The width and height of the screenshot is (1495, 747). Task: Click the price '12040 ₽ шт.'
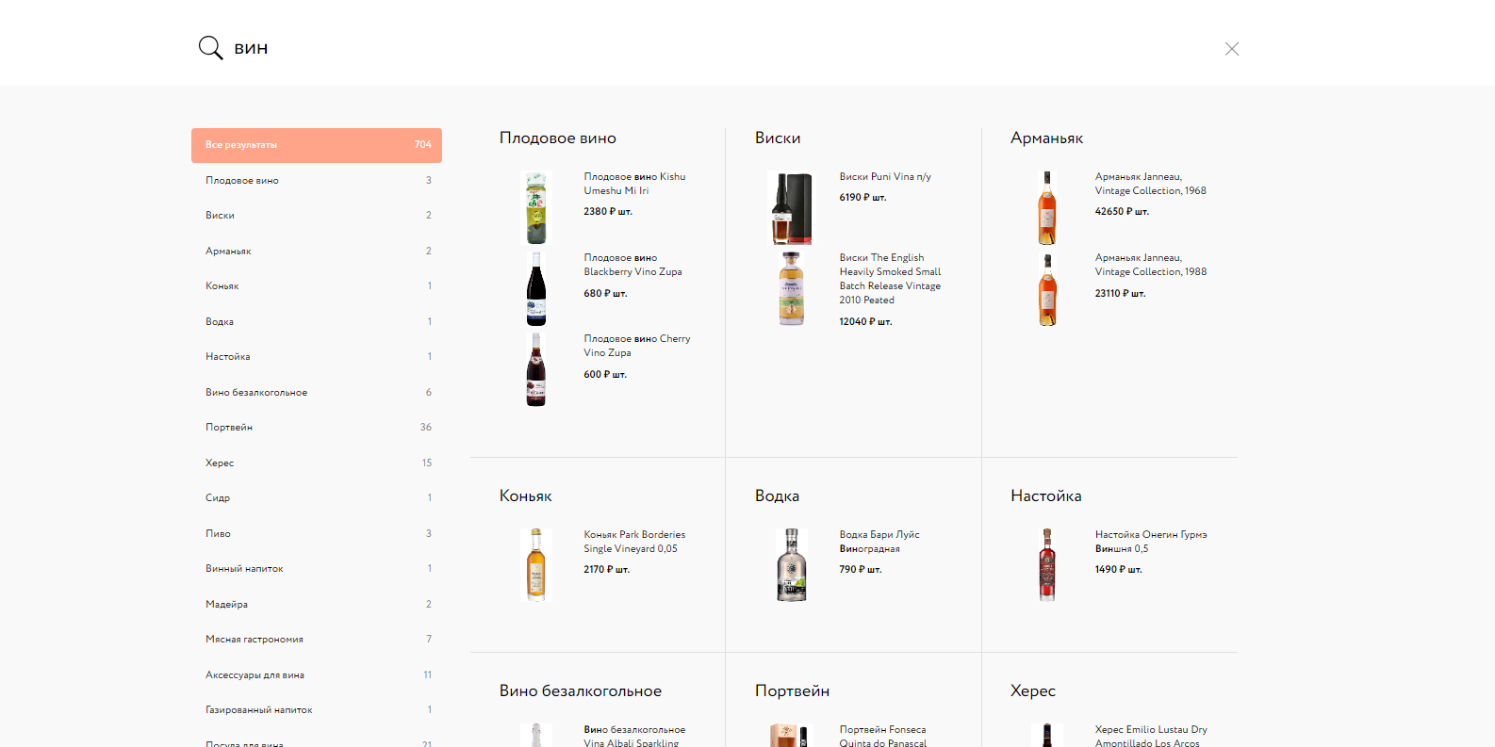865,322
